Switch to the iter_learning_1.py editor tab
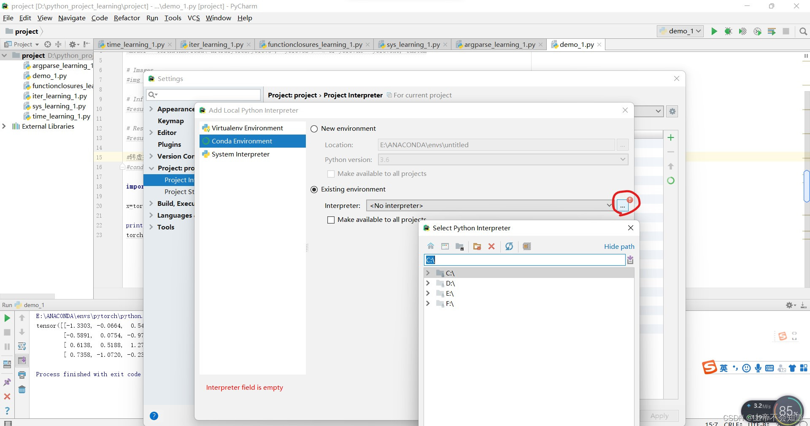This screenshot has width=810, height=426. click(215, 44)
